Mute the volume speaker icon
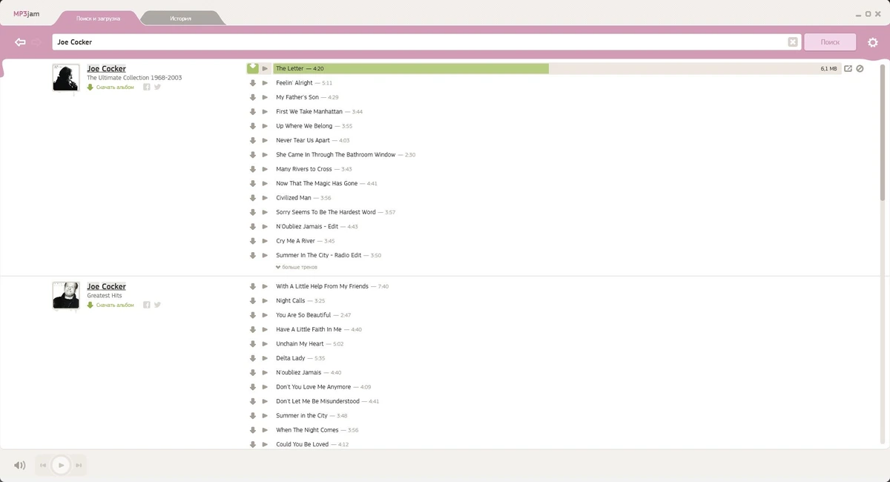 [x=19, y=466]
